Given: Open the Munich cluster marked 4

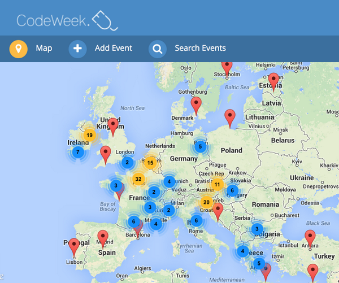Looking at the screenshot, I should point(169,181).
